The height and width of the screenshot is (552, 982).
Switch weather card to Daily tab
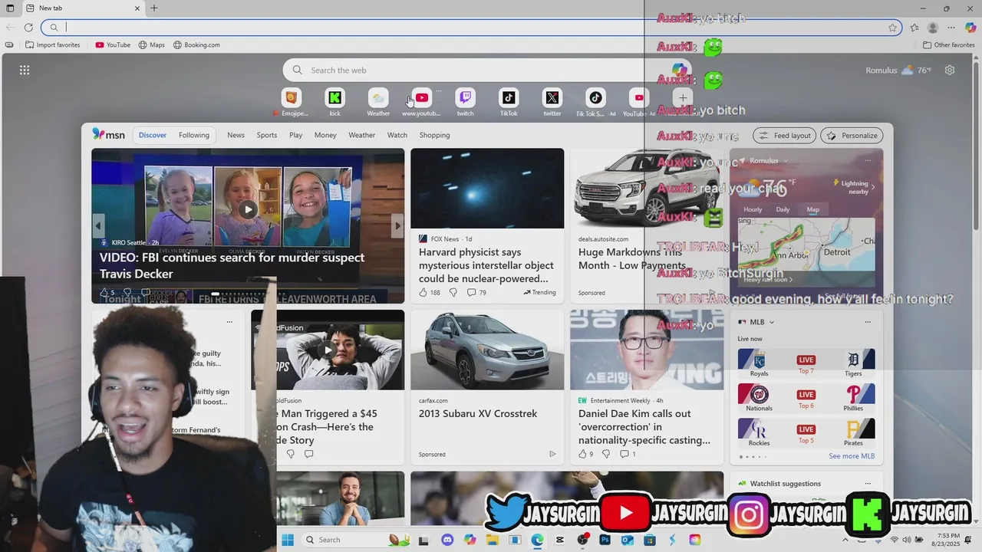click(x=783, y=209)
